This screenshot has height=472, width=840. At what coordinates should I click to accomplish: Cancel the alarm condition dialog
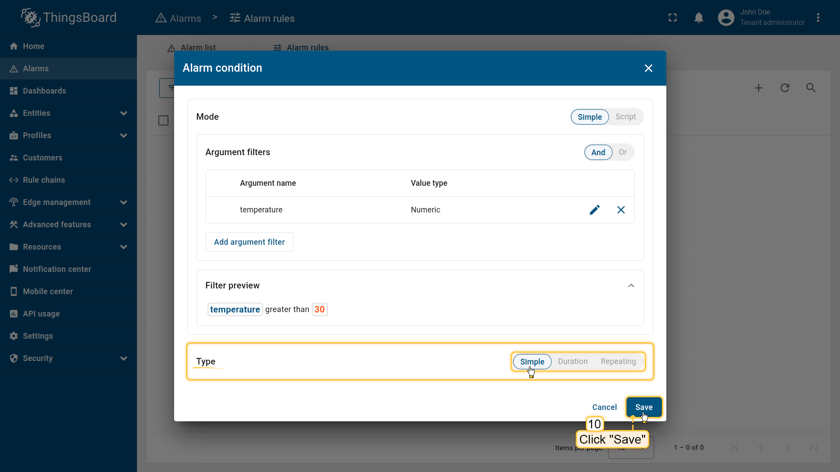[604, 407]
